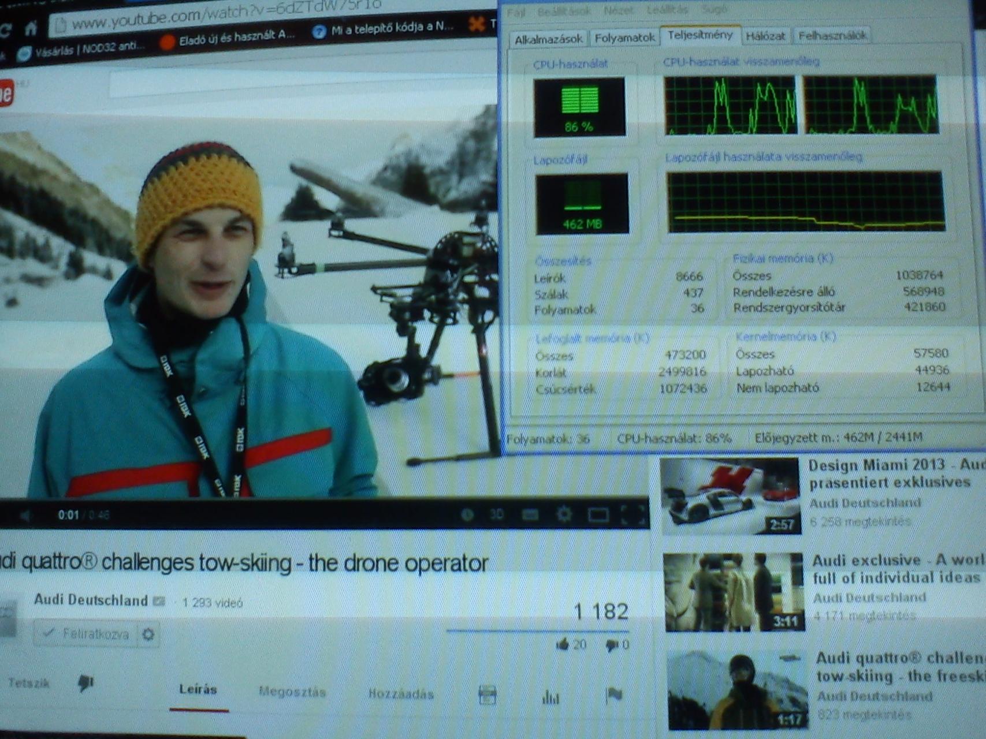986x739 pixels.
Task: Open subscription settings gear next to Feliratkozva
Action: [148, 635]
